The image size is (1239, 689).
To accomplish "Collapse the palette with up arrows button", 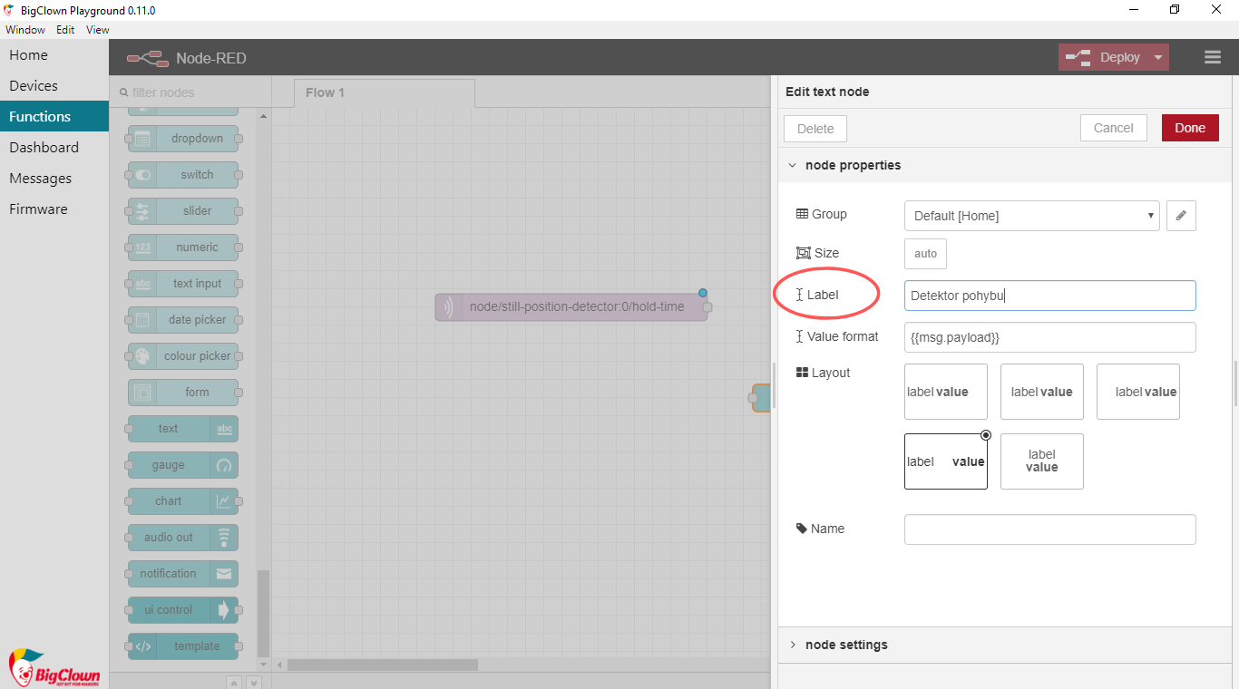I will pos(233,683).
